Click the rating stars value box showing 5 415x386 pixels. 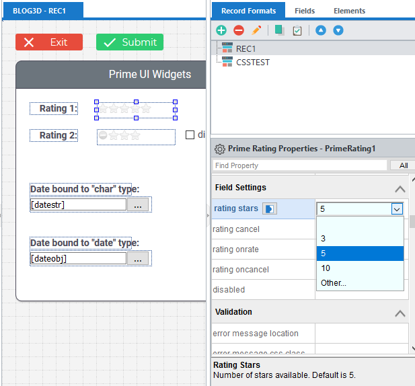[x=354, y=209]
